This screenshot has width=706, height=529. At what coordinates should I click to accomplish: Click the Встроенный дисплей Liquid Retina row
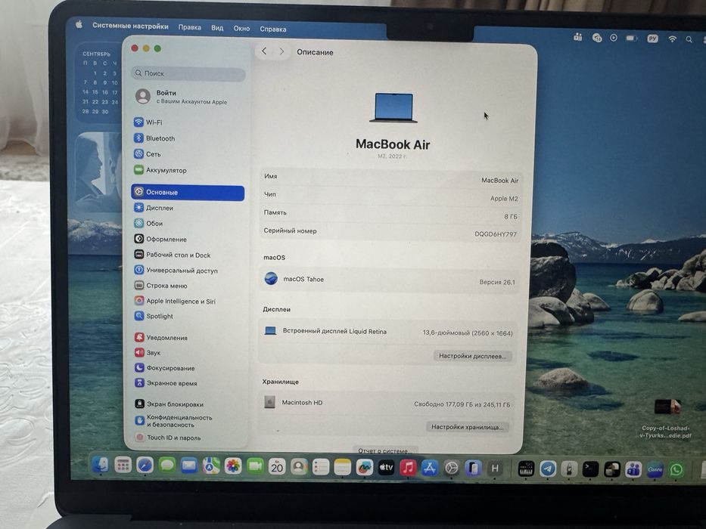(x=389, y=332)
